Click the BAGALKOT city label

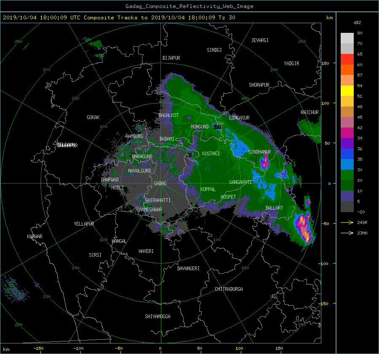[x=168, y=115]
